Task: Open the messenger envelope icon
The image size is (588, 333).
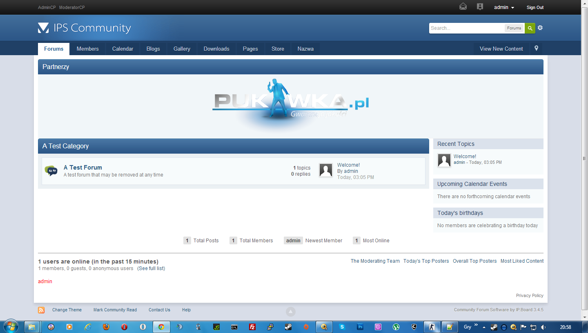Action: point(463,7)
